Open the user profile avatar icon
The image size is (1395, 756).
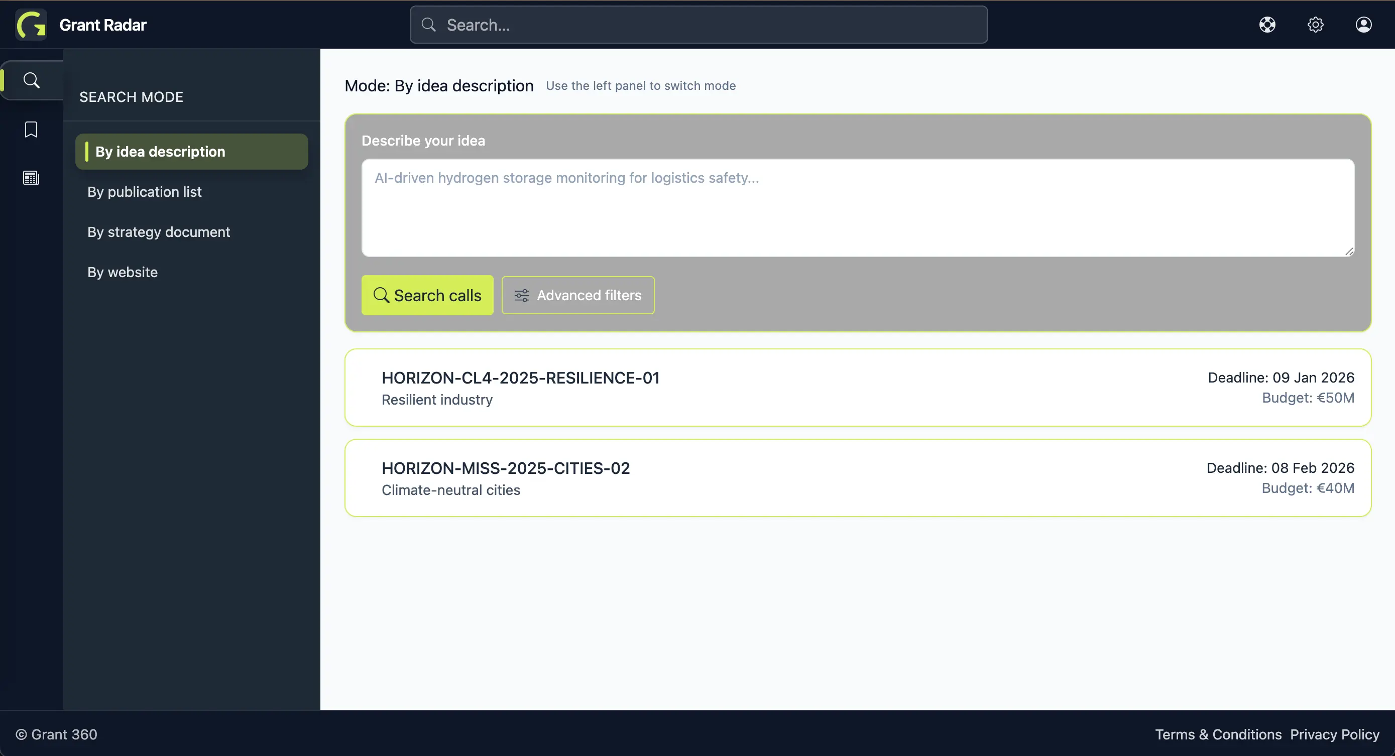click(1363, 25)
